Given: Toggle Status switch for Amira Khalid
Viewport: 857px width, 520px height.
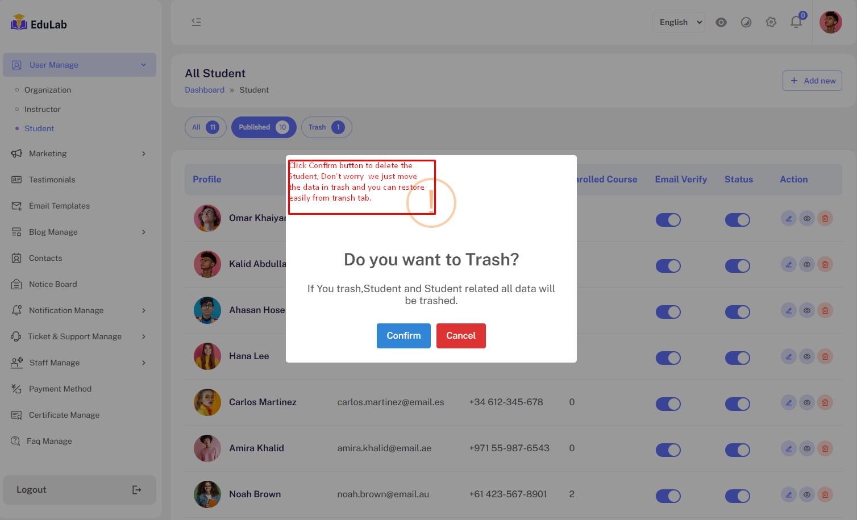Looking at the screenshot, I should (737, 450).
